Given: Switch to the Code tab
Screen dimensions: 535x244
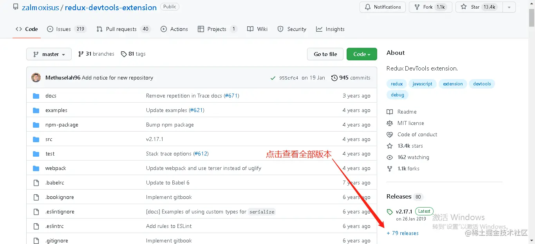Looking at the screenshot, I should coord(27,29).
